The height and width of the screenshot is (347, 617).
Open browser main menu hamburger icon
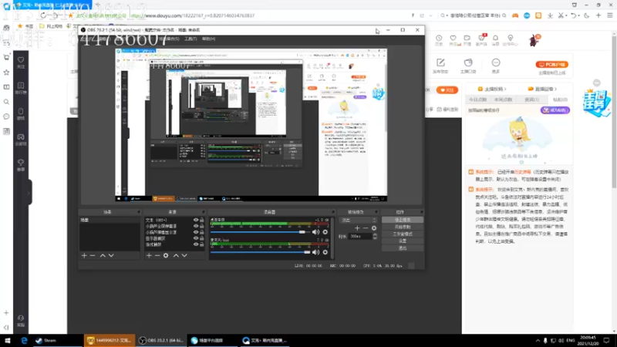click(609, 15)
